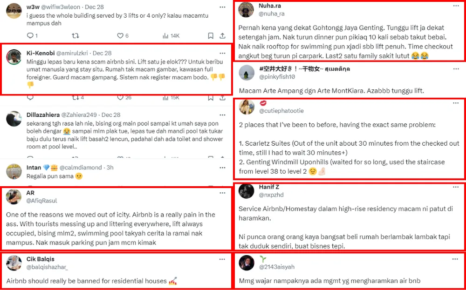Screen dimensions: 466x290
Task: Open three-dot menu on @pinkyfish10's tweet
Action: click(x=455, y=69)
